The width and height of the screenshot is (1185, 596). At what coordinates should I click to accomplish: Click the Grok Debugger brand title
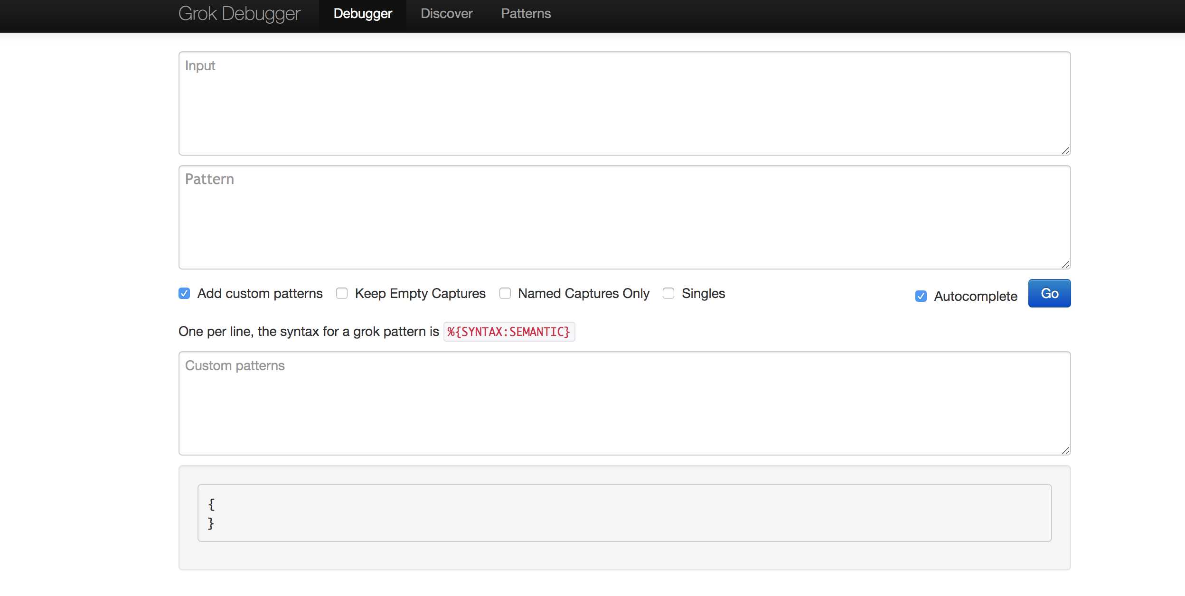pyautogui.click(x=239, y=14)
